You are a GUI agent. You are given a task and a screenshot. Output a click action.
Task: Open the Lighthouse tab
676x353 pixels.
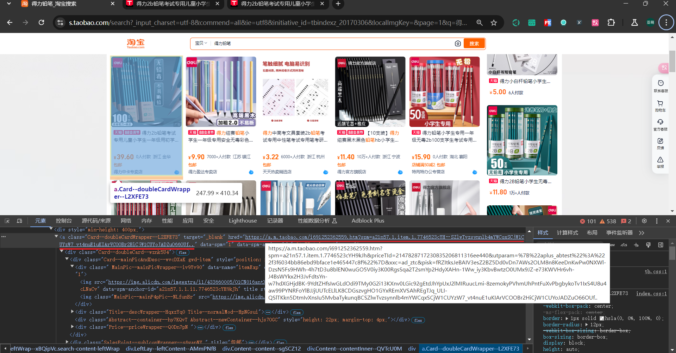point(243,221)
